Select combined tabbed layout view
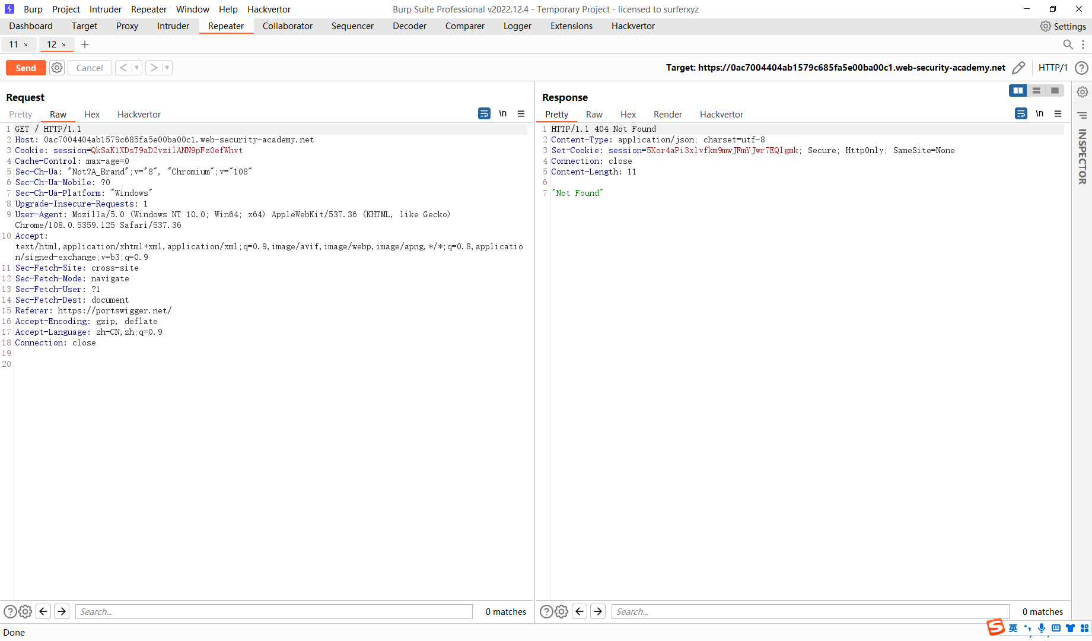1092x641 pixels. coord(1055,91)
